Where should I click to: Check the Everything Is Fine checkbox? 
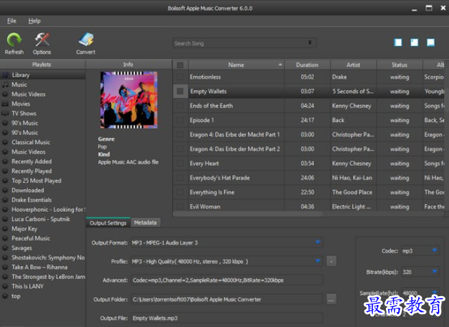click(x=180, y=192)
